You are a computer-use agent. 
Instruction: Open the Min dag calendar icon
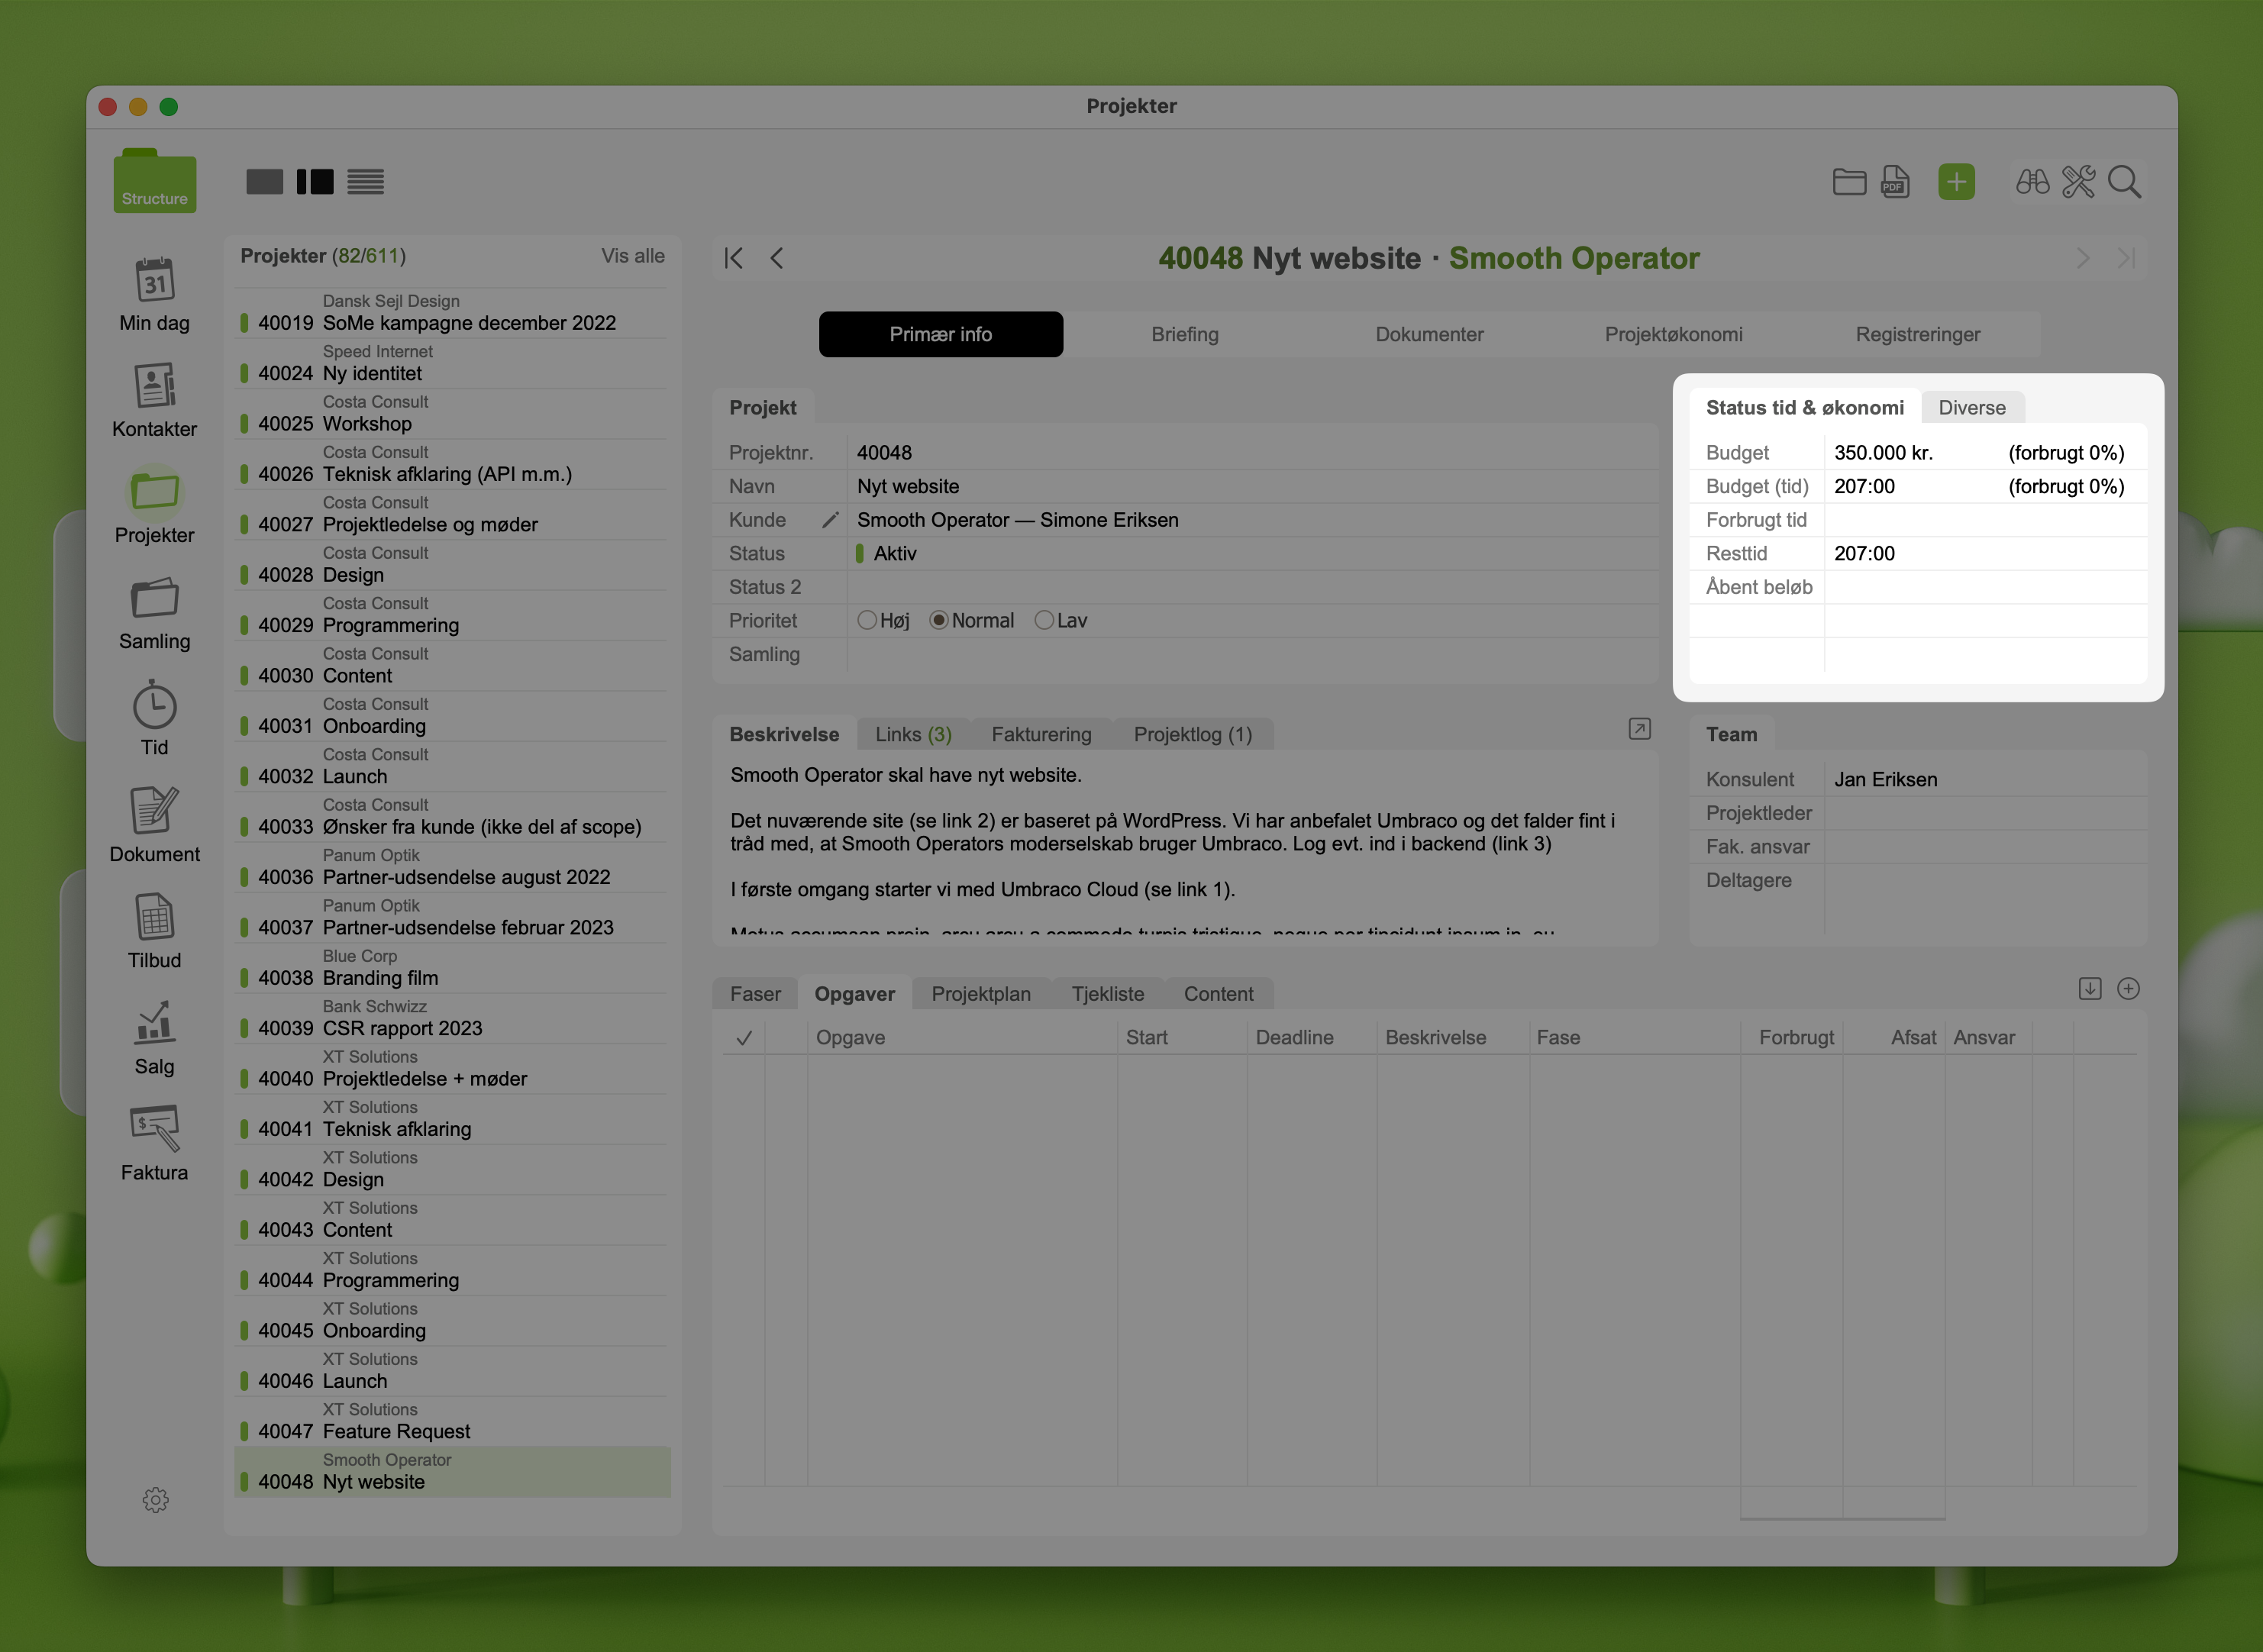click(155, 281)
